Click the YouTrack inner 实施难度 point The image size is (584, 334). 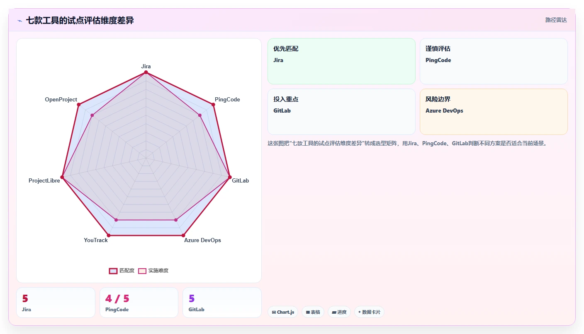[116, 220]
